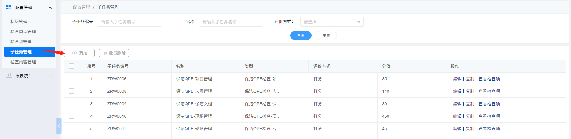Toggle the select-all header checkbox

click(x=72, y=66)
